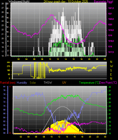This screenshot has width=118, height=140.
Task: Click the "Windspeed (kph)" axis title
Action: (19, 2)
